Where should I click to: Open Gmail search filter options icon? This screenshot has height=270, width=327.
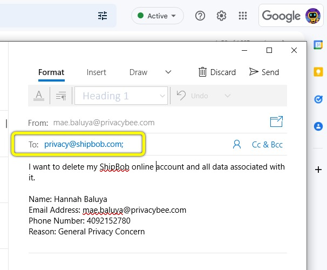(103, 16)
